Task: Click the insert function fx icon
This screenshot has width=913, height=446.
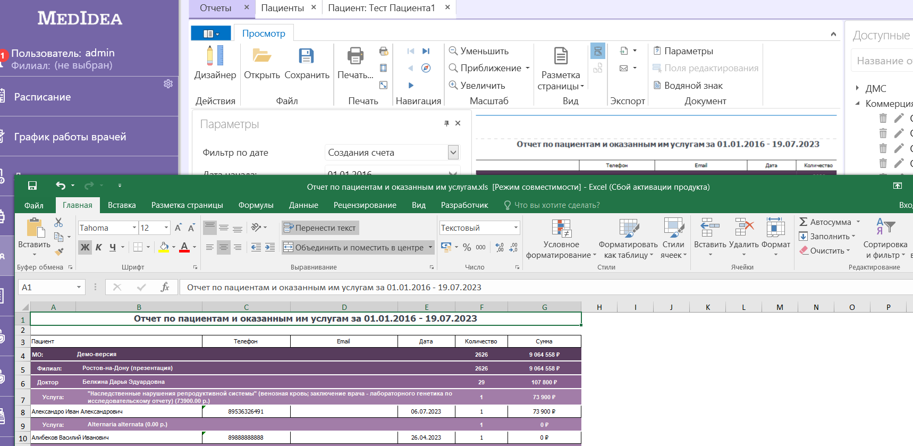Action: [x=165, y=287]
